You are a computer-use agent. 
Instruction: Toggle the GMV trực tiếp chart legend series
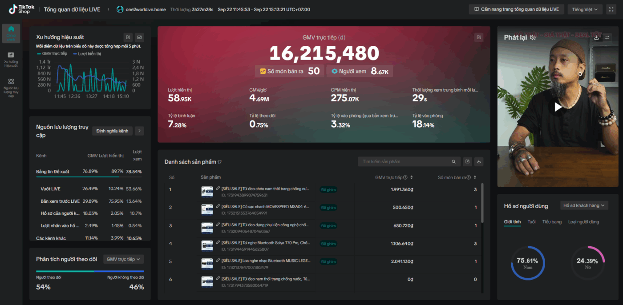click(x=52, y=54)
